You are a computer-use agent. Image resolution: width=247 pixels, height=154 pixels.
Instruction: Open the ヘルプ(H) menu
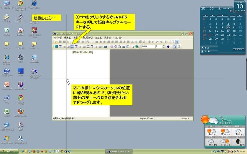click(x=117, y=38)
